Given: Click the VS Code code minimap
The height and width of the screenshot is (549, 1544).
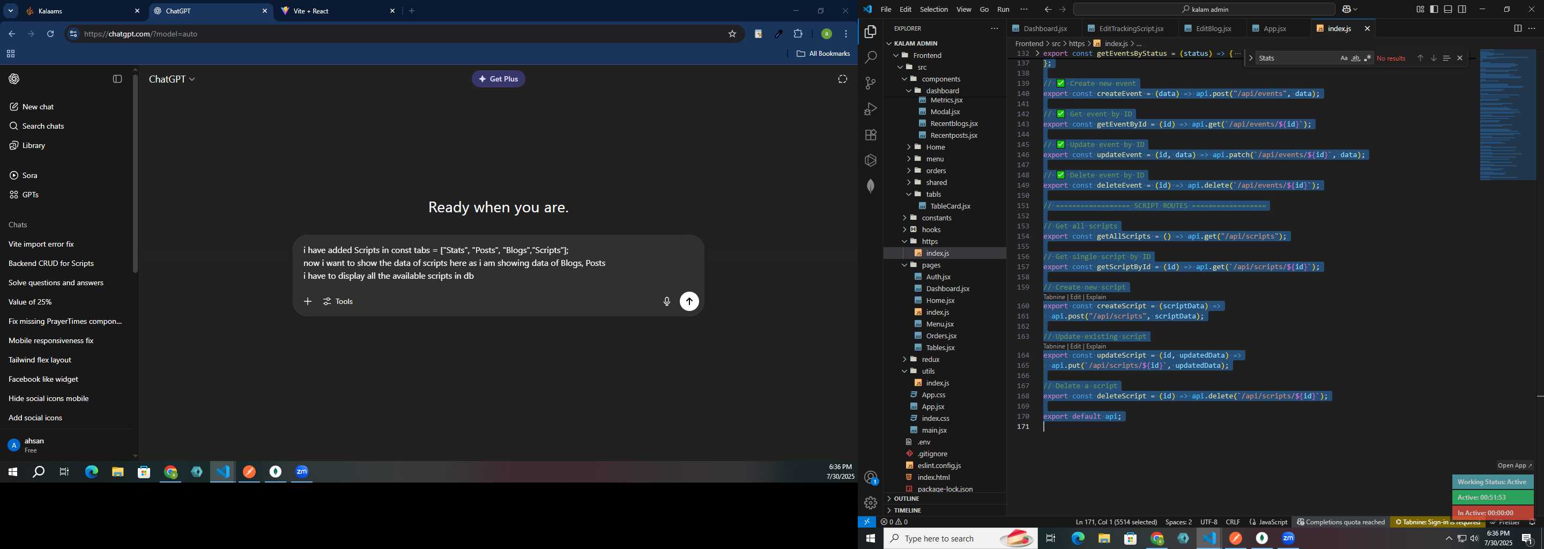Looking at the screenshot, I should 1507,115.
